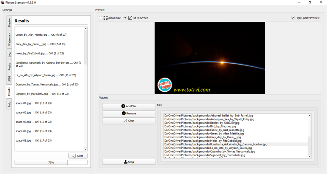
Task: Click the Fit To Screen diagonal-arrow icon
Action: coord(130,18)
